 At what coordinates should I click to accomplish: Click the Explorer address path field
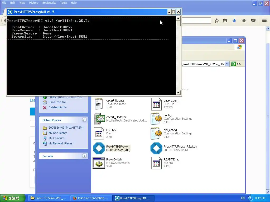[203, 64]
